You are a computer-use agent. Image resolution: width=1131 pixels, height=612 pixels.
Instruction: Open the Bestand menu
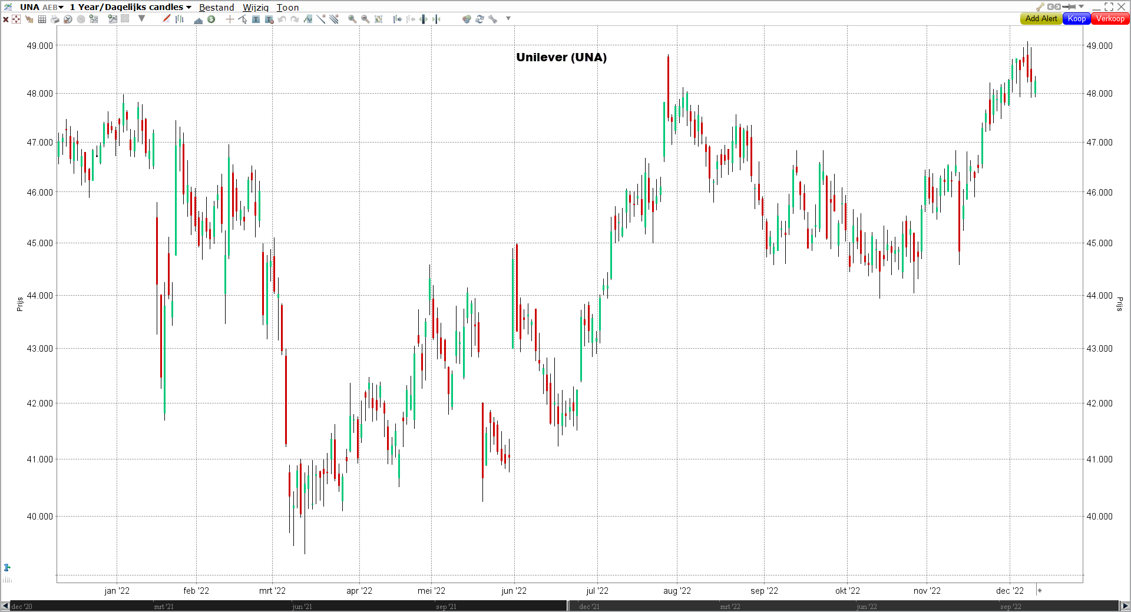click(216, 7)
